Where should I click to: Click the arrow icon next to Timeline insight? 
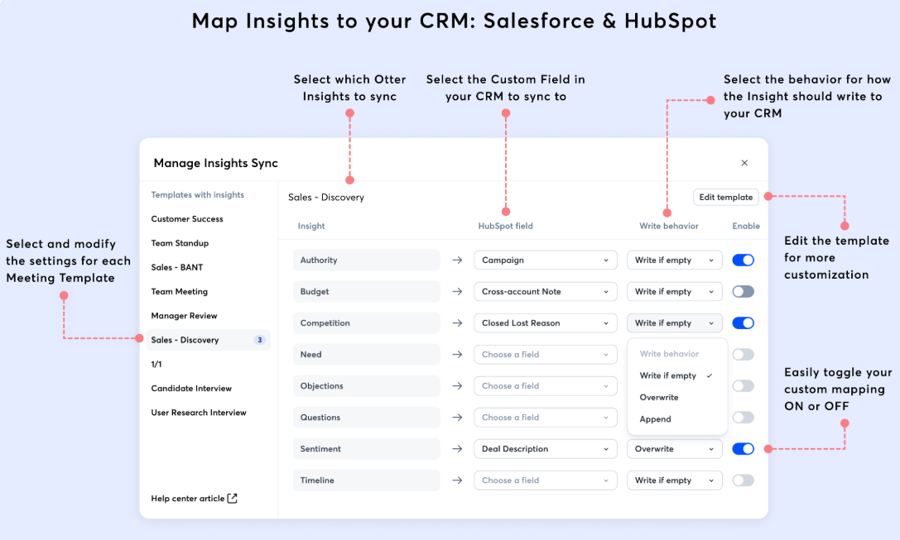pos(457,480)
